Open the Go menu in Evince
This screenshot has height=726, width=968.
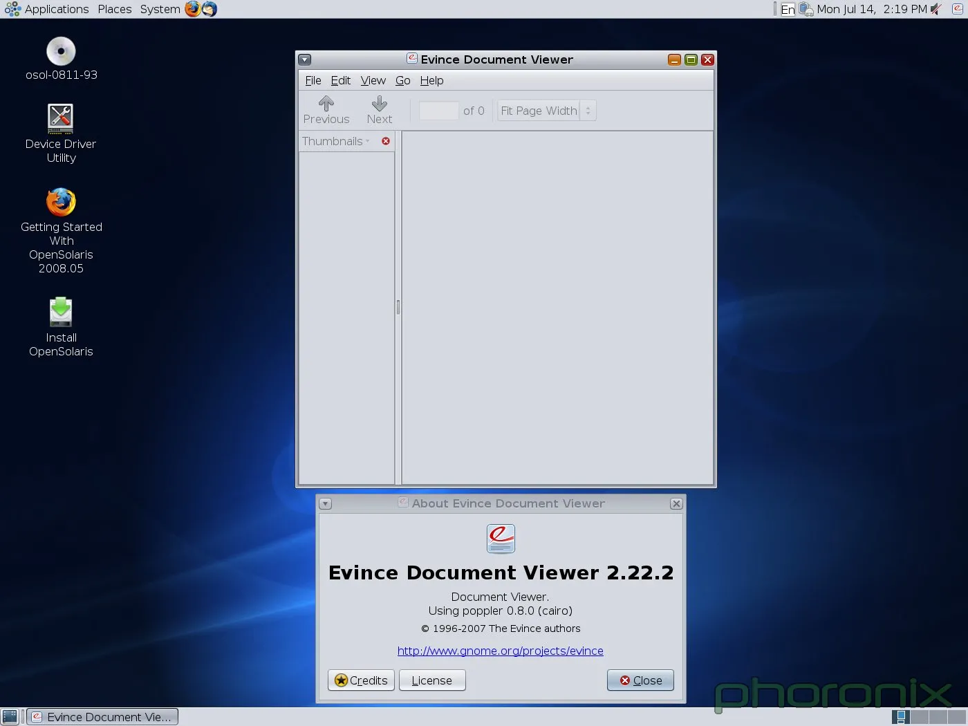[x=403, y=80]
